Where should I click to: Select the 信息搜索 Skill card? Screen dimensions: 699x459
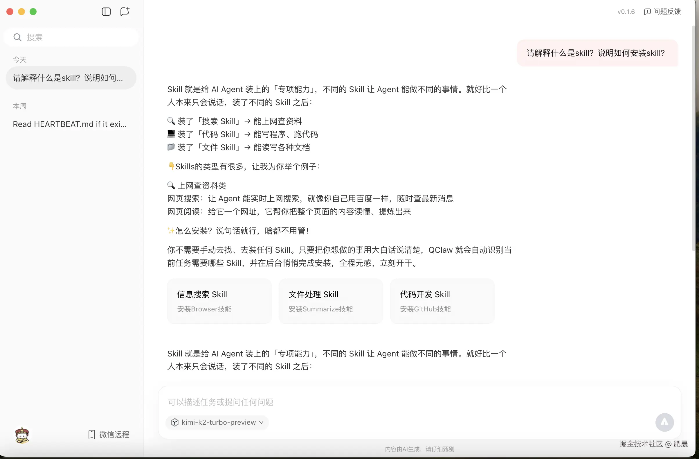click(x=219, y=301)
